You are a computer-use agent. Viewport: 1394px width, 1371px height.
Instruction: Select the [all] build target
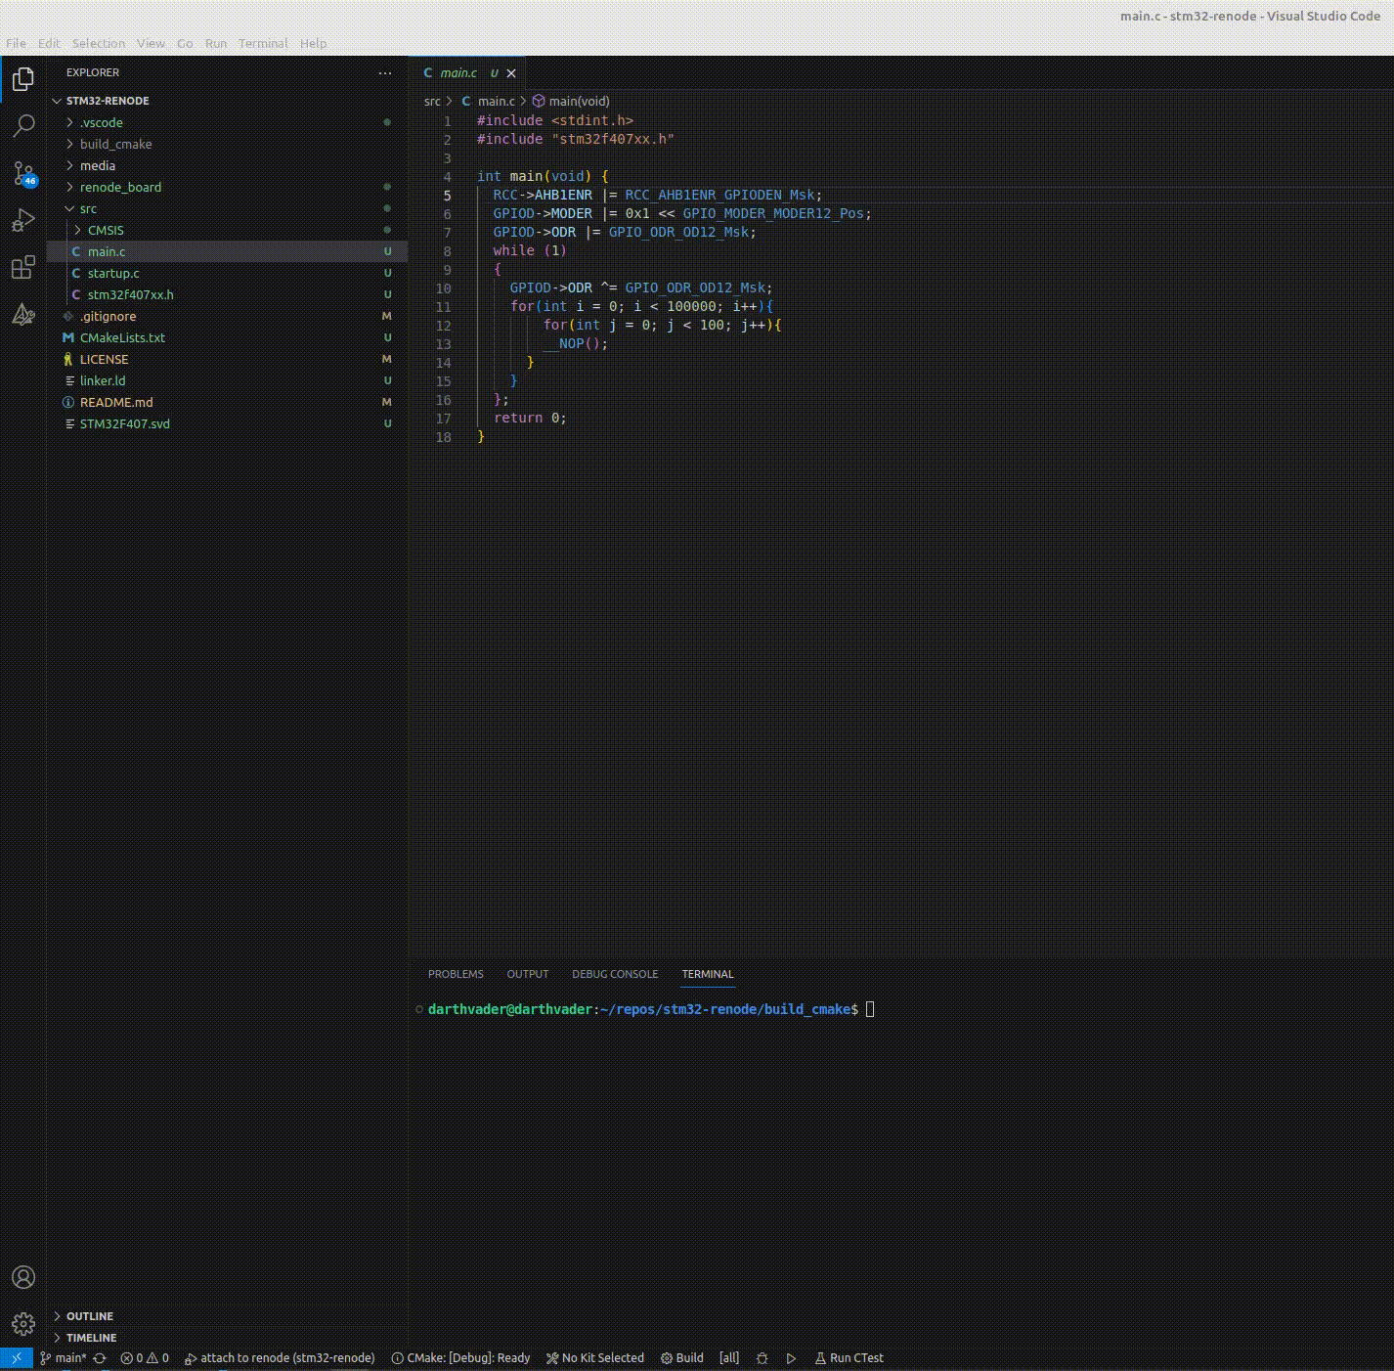[x=729, y=1358]
